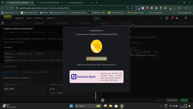Click the lightbulb hint icon below editor
The image size is (193, 109).
pyautogui.click(x=103, y=100)
